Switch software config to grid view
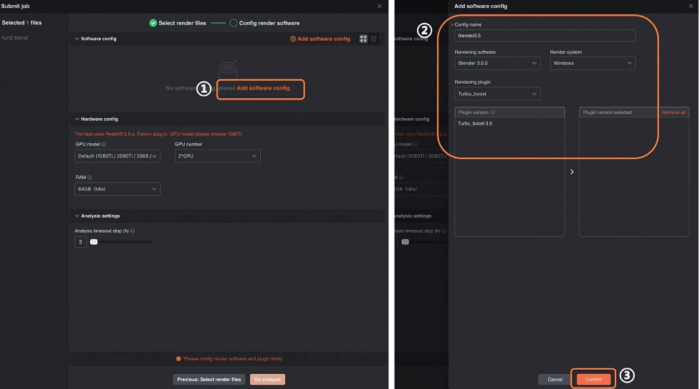Screen dimensions: 700x389 [x=363, y=39]
